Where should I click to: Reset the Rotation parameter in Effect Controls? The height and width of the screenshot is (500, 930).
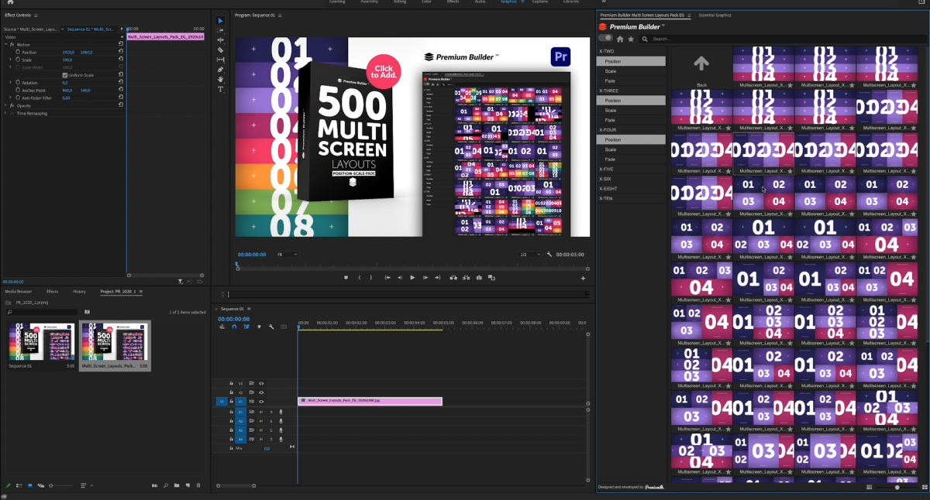[x=121, y=83]
